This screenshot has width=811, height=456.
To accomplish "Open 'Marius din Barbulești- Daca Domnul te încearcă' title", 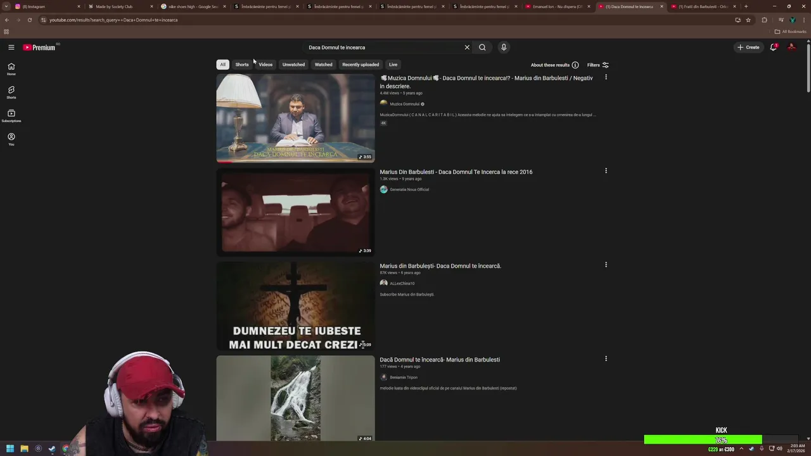I will click(440, 266).
